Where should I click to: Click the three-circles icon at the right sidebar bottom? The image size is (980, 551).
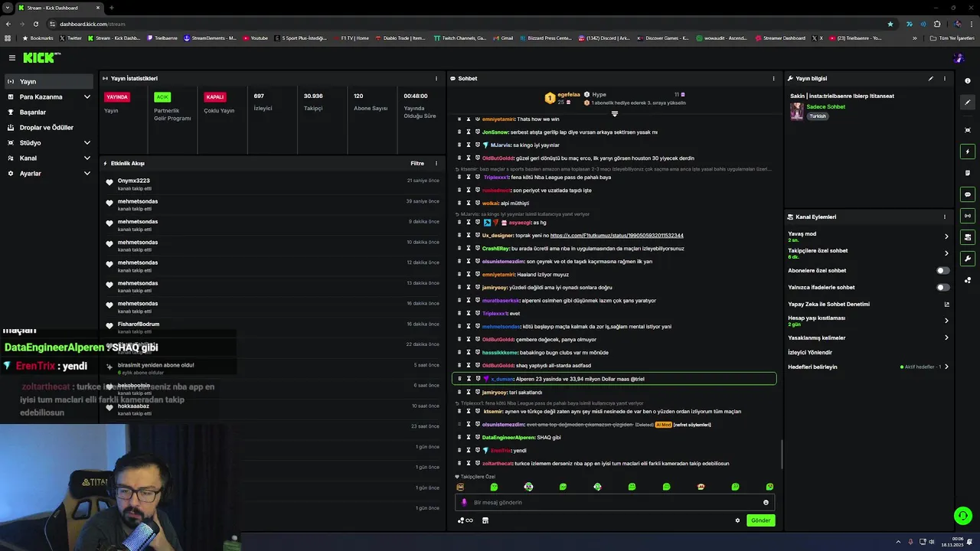[968, 280]
